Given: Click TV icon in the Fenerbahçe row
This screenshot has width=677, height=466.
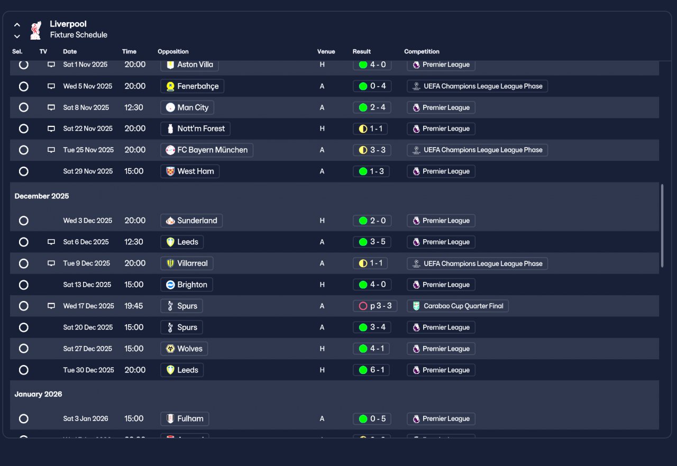Looking at the screenshot, I should (x=51, y=86).
